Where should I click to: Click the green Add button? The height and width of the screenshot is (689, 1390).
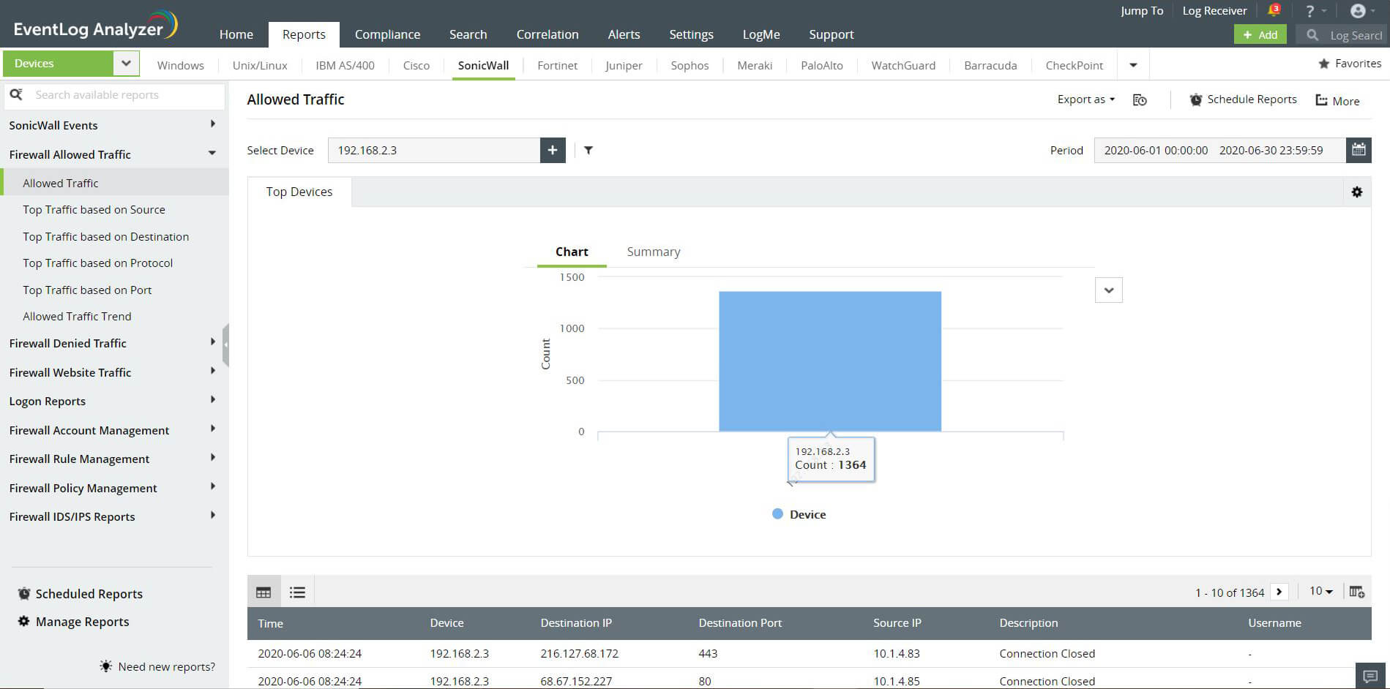tap(1260, 34)
